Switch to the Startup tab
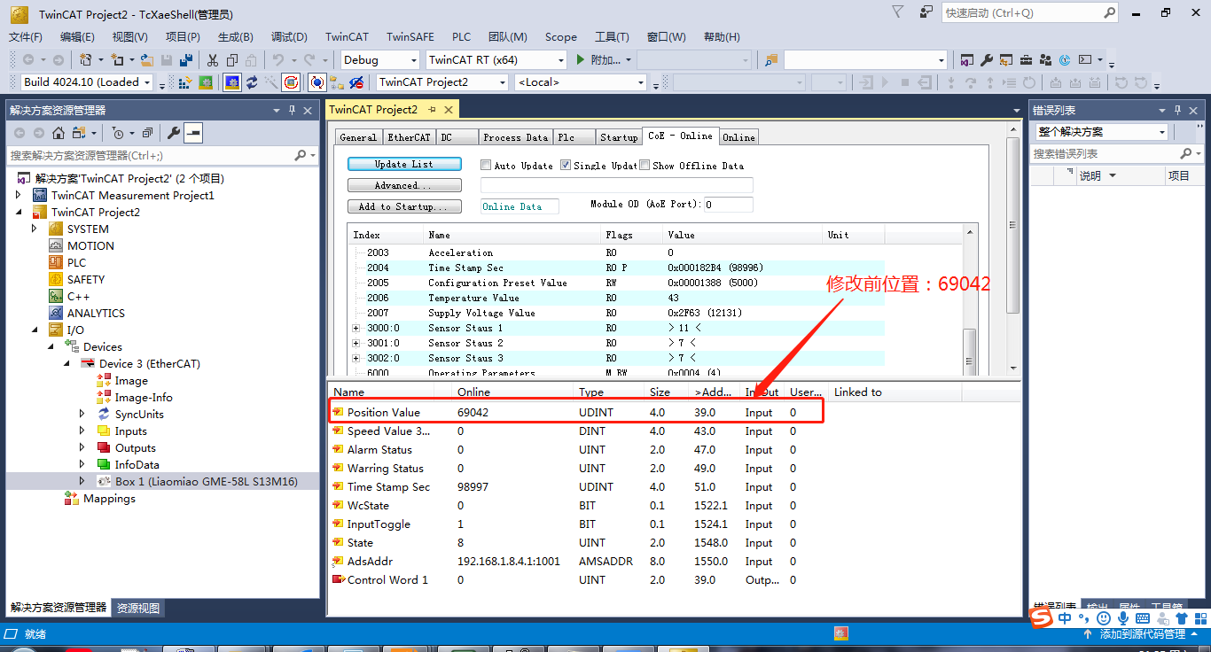1211x652 pixels. pyautogui.click(x=619, y=137)
